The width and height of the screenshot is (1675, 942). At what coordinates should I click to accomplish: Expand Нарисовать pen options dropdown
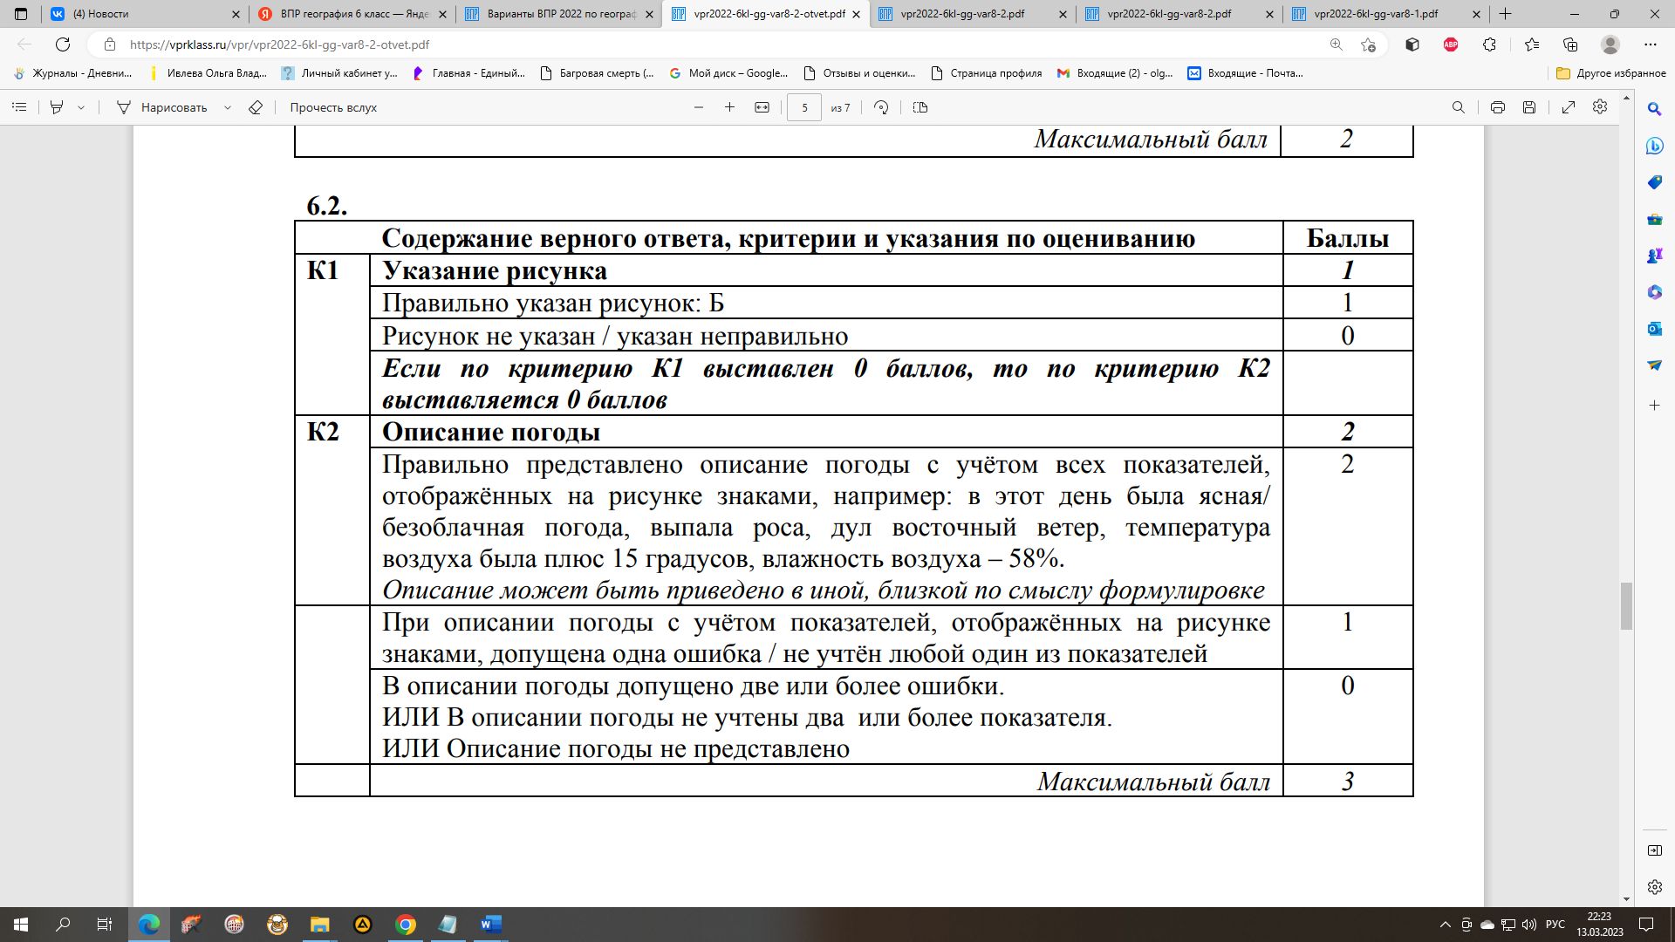pos(228,107)
